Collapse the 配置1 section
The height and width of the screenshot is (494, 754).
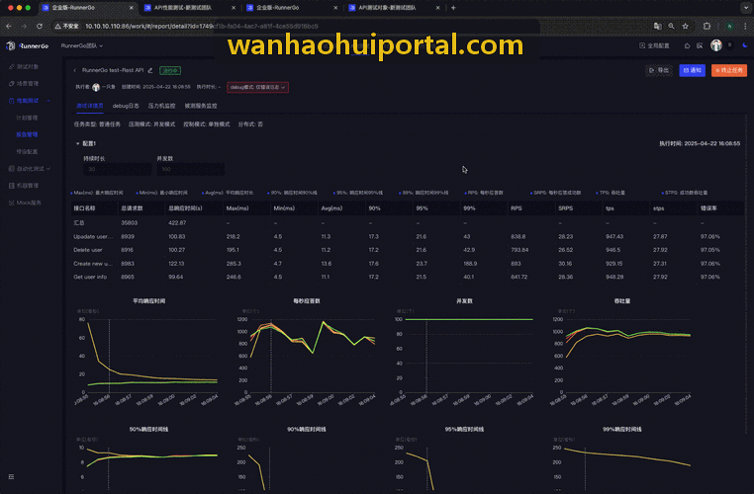(78, 143)
